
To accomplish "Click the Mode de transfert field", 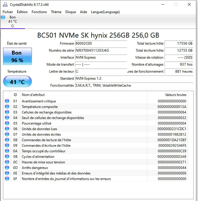I will 101,64.
